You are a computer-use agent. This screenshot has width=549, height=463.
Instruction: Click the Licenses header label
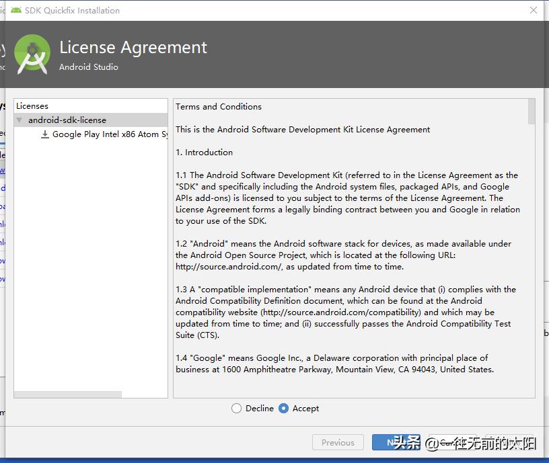32,106
